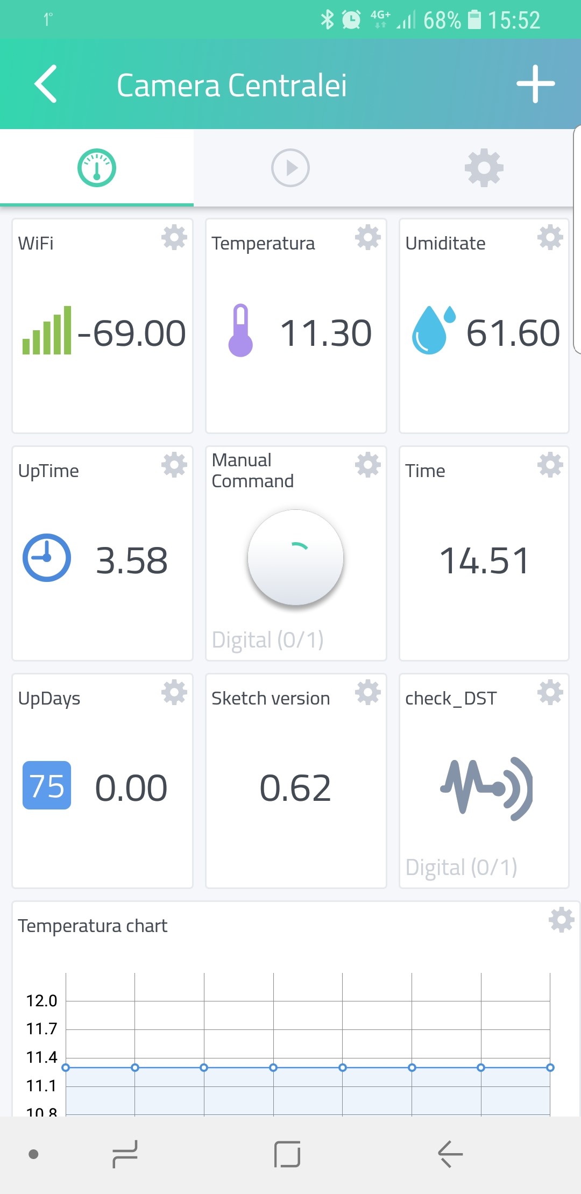Image resolution: width=581 pixels, height=1194 pixels.
Task: Open settings gear of WiFi widget
Action: [174, 238]
